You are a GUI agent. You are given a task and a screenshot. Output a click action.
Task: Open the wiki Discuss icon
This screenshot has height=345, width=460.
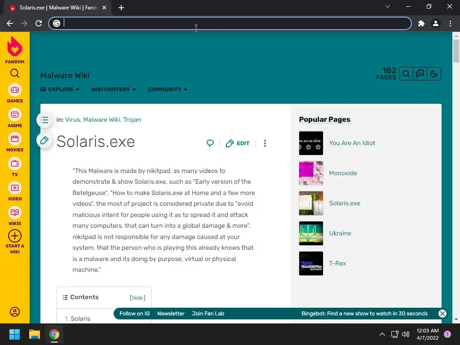click(x=420, y=74)
